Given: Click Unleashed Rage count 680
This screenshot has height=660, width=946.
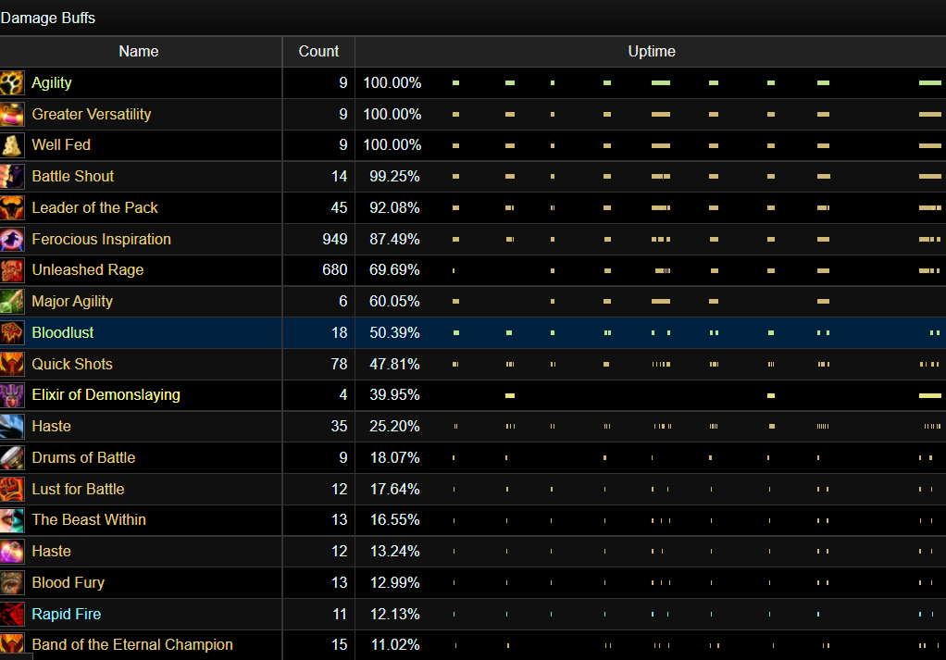Looking at the screenshot, I should click(x=335, y=269).
